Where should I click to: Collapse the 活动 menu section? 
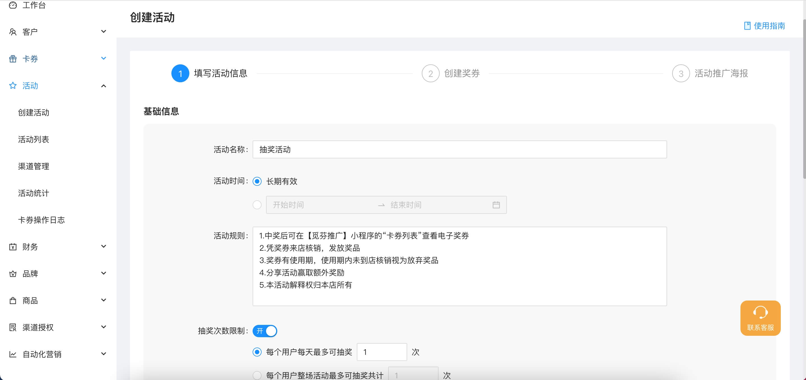point(103,85)
